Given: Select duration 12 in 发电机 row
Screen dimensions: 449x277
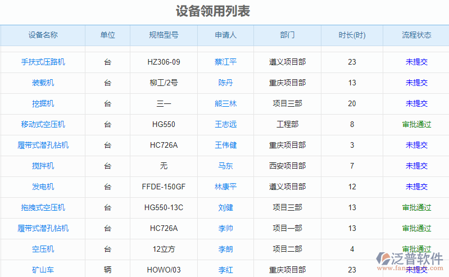Looking at the screenshot, I should point(352,187).
